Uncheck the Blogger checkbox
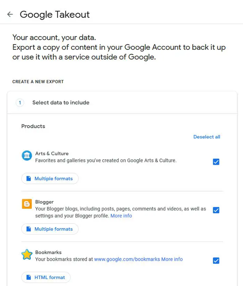This screenshot has width=243, height=286. click(216, 210)
